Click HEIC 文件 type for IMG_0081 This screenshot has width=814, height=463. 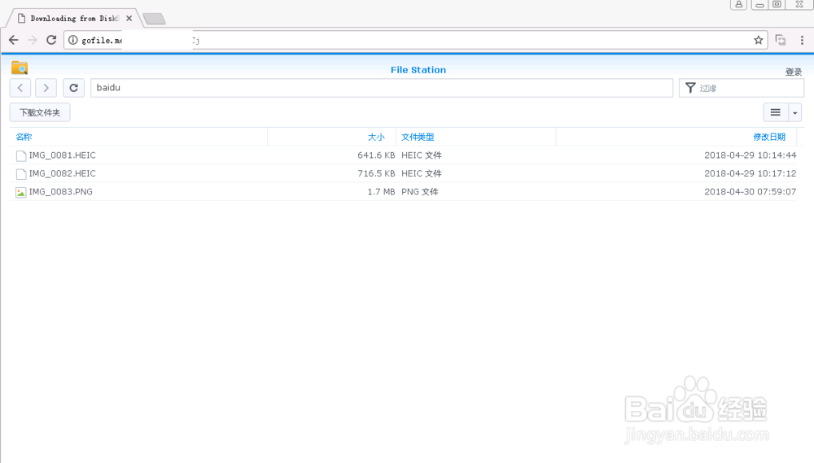422,155
